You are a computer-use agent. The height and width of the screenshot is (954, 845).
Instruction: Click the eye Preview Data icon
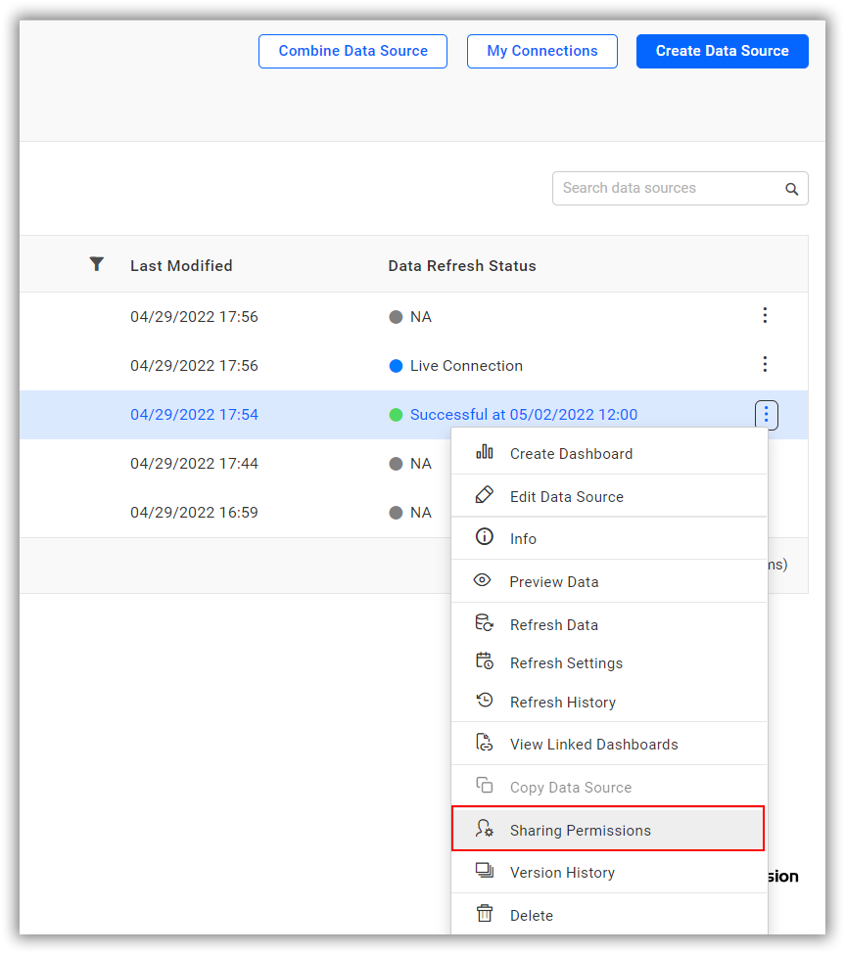[482, 580]
